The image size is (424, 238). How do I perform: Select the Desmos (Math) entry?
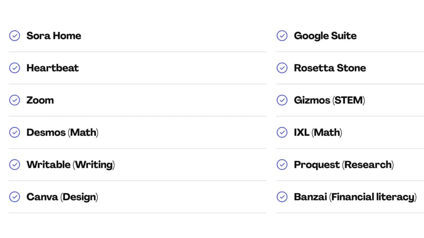(63, 133)
